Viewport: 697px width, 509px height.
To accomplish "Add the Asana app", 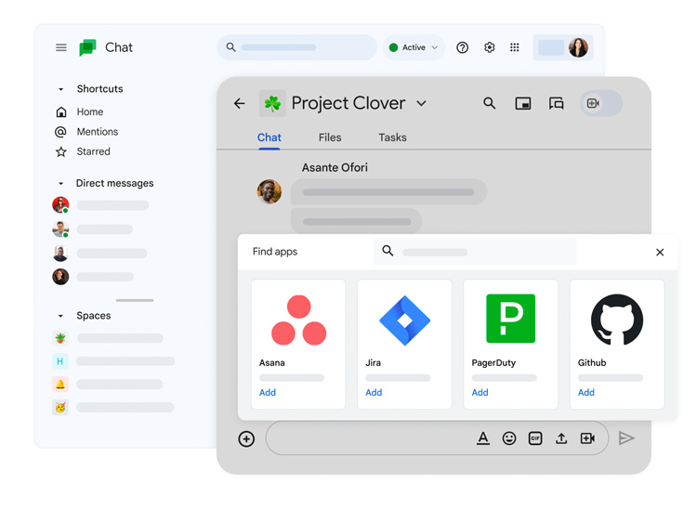I will tap(268, 393).
